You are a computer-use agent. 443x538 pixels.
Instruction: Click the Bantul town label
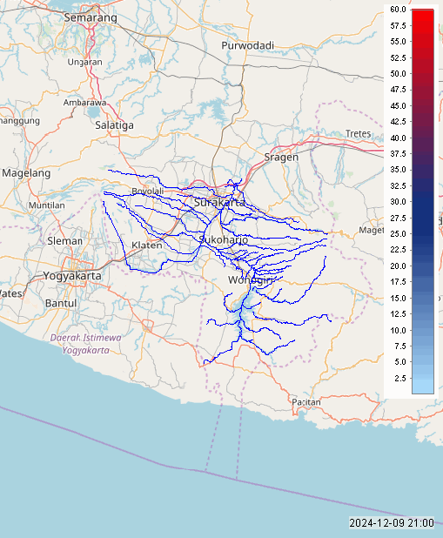tap(61, 303)
